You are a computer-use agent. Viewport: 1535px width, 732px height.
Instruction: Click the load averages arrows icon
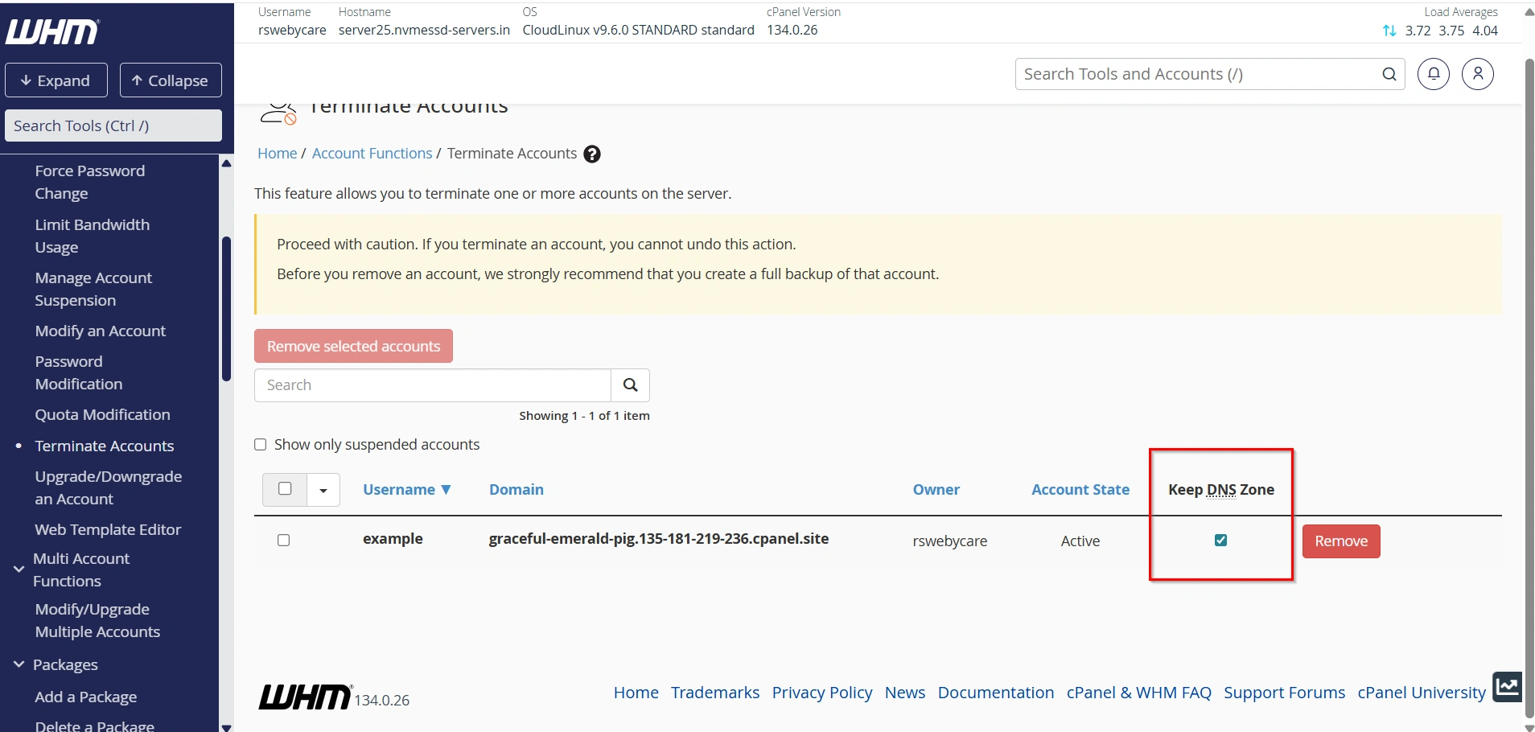(1389, 31)
